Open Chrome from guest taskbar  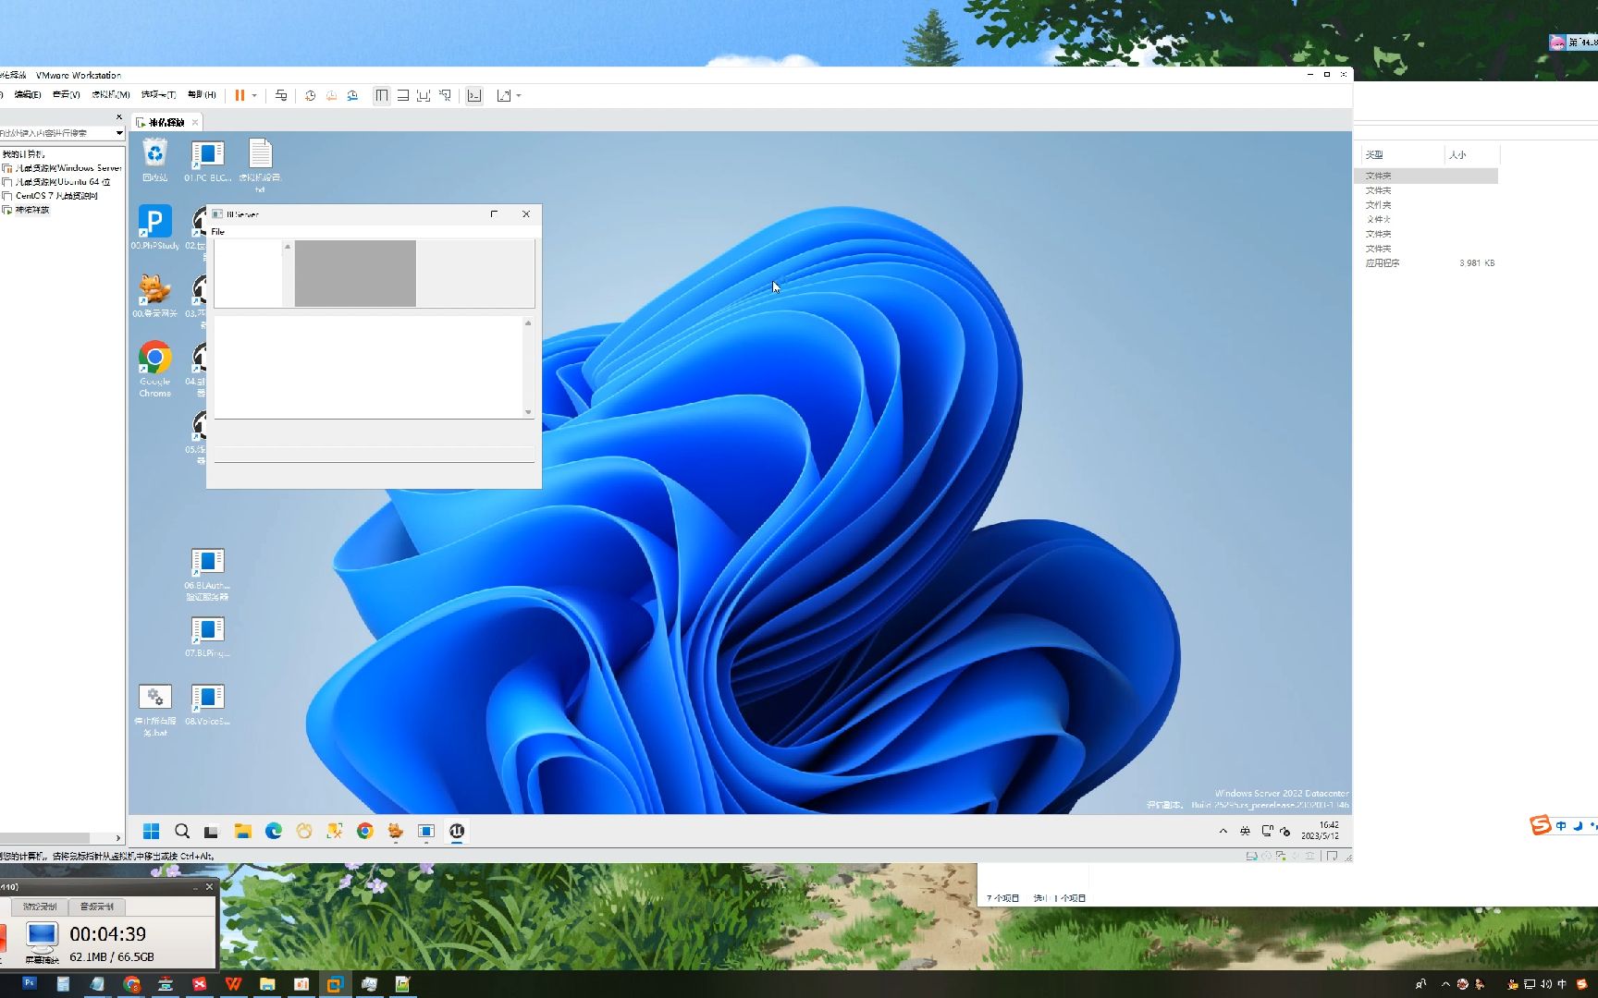(x=365, y=831)
